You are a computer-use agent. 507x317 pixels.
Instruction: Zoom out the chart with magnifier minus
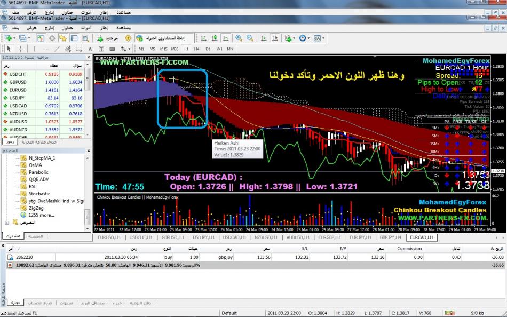click(x=250, y=38)
